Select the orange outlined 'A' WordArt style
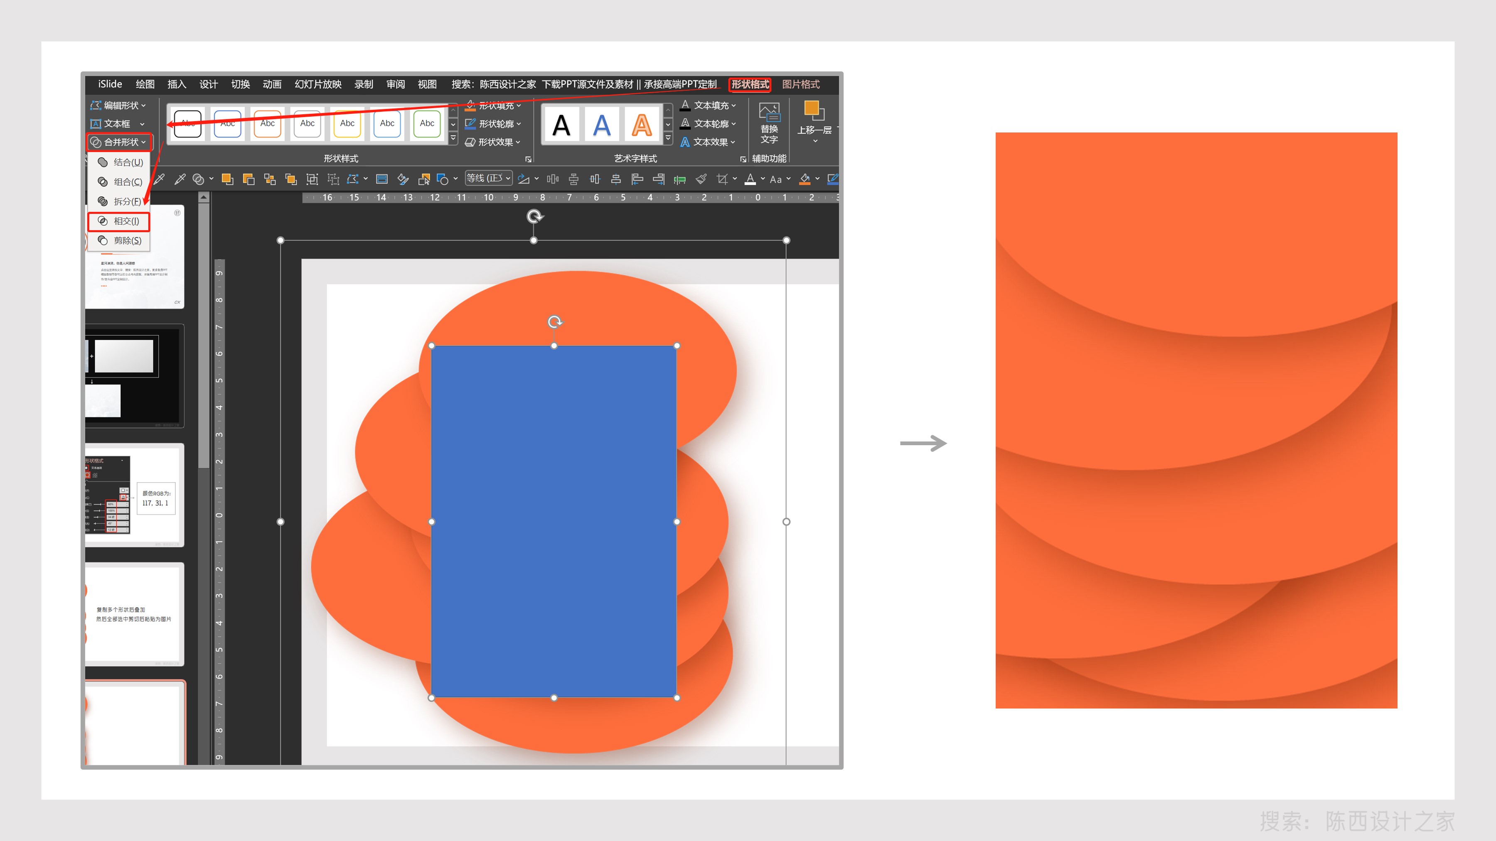 [641, 125]
